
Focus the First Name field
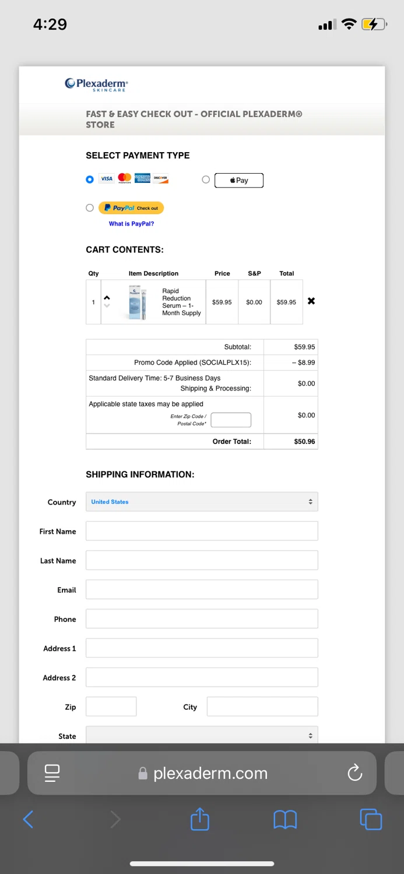(202, 531)
